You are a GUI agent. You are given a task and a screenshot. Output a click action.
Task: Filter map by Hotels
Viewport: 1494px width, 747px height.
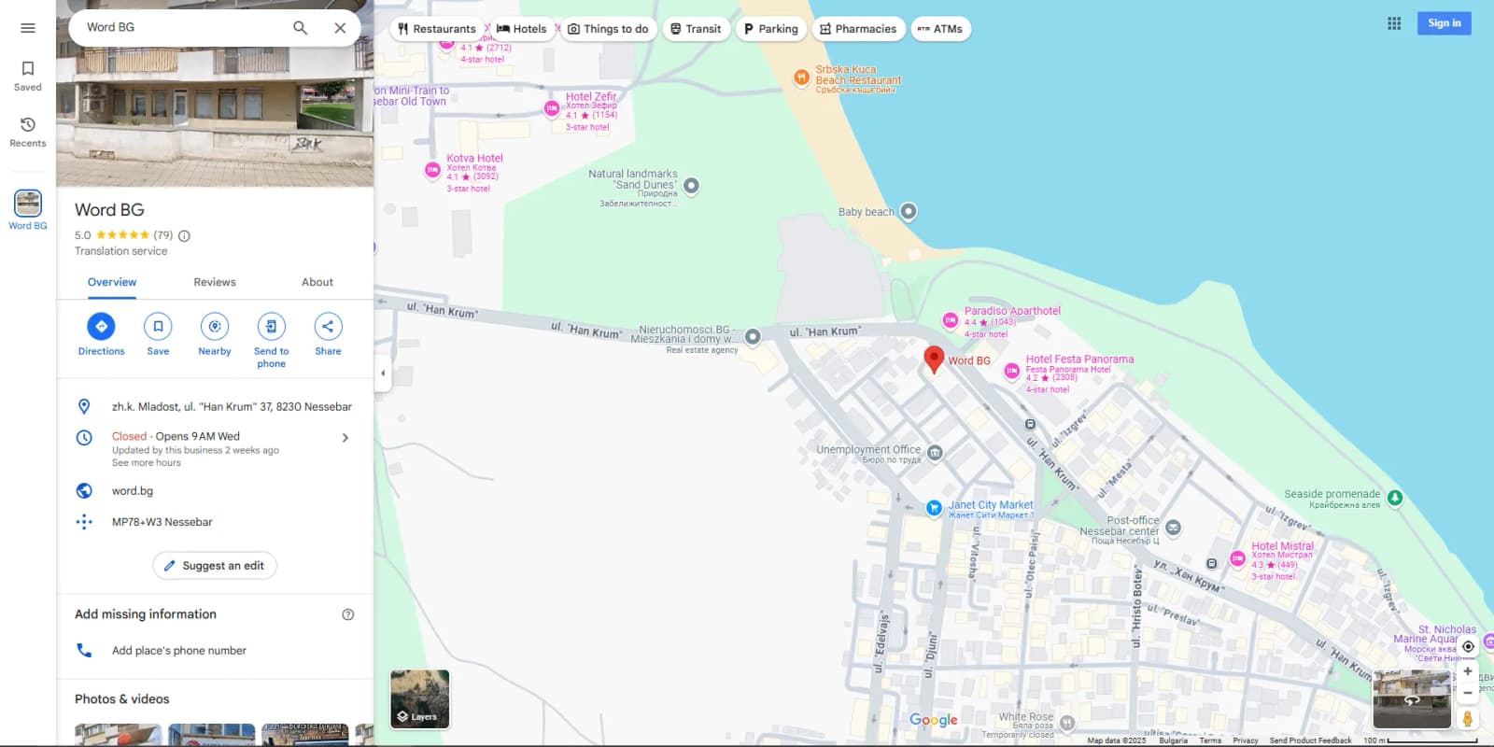coord(522,29)
